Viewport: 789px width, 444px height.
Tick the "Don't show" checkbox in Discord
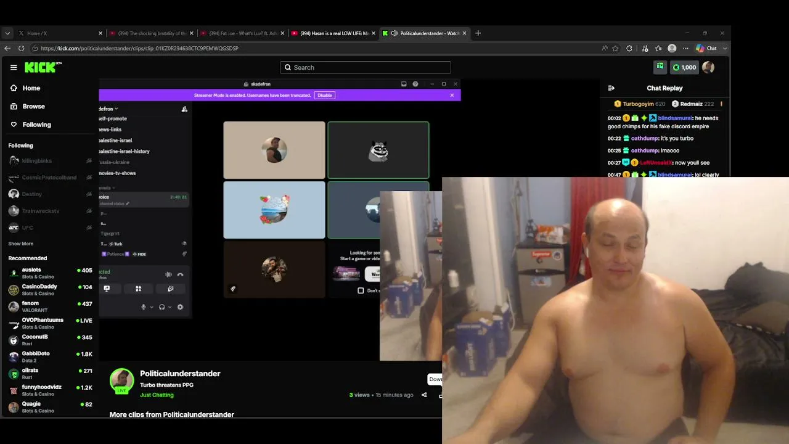pos(361,290)
